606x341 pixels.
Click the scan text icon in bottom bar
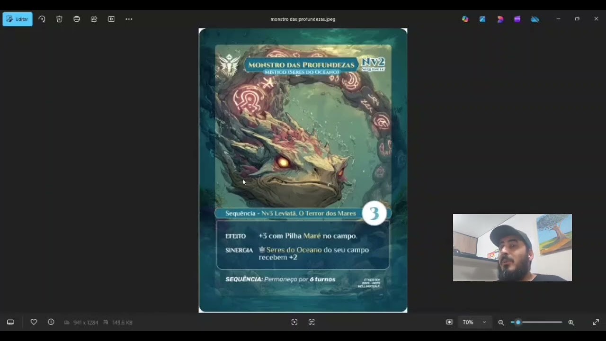click(312, 322)
